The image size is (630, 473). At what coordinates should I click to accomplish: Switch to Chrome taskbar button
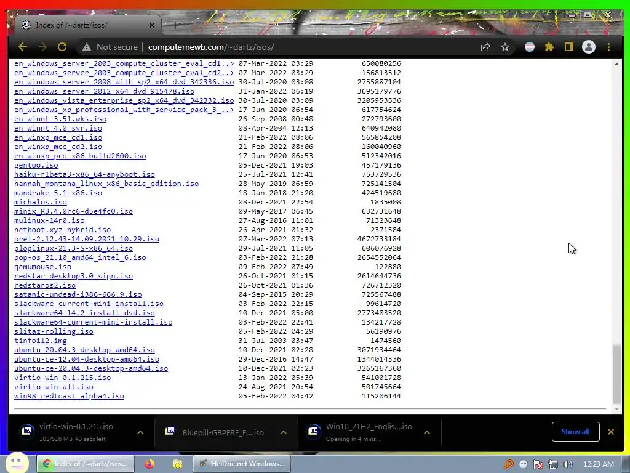(86, 464)
